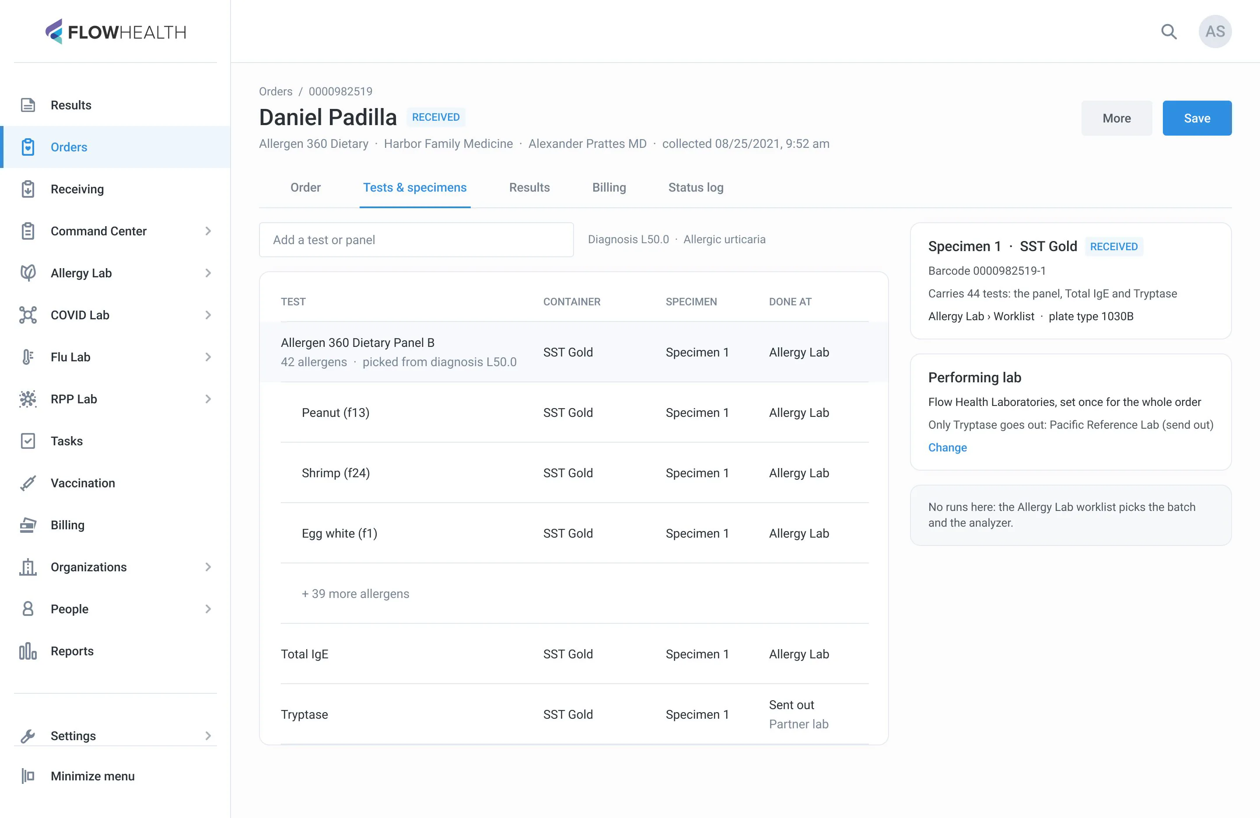
Task: Click the sidebar Billing register icon
Action: click(28, 524)
